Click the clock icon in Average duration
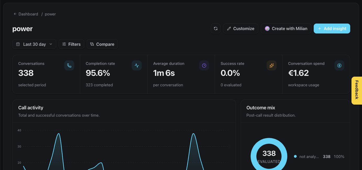Viewport: 362px width, 170px height. coord(204,65)
